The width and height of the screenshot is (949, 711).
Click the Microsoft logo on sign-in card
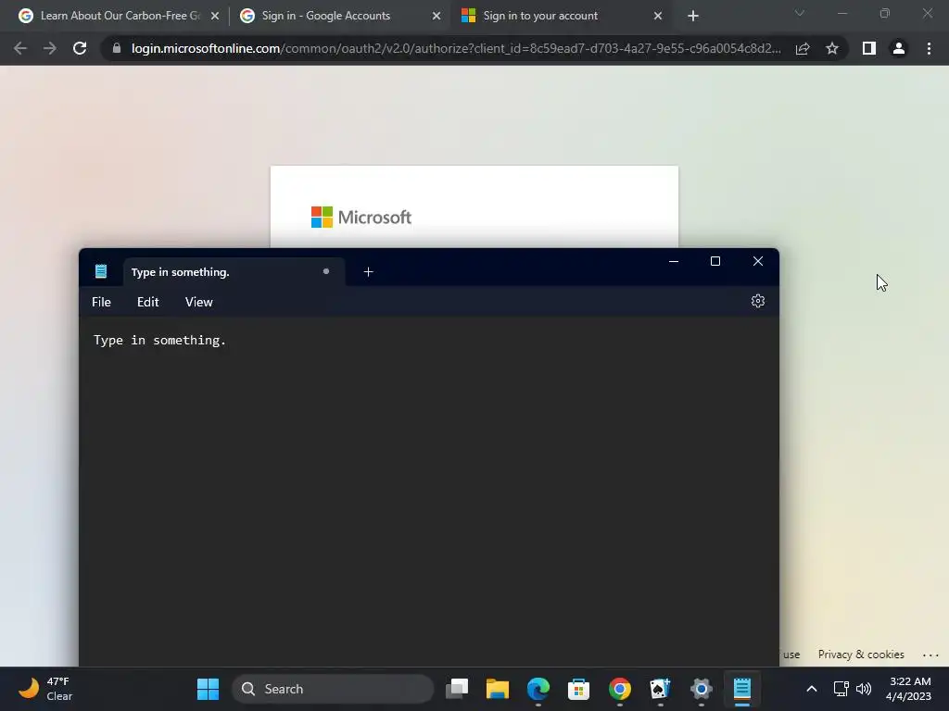[361, 217]
